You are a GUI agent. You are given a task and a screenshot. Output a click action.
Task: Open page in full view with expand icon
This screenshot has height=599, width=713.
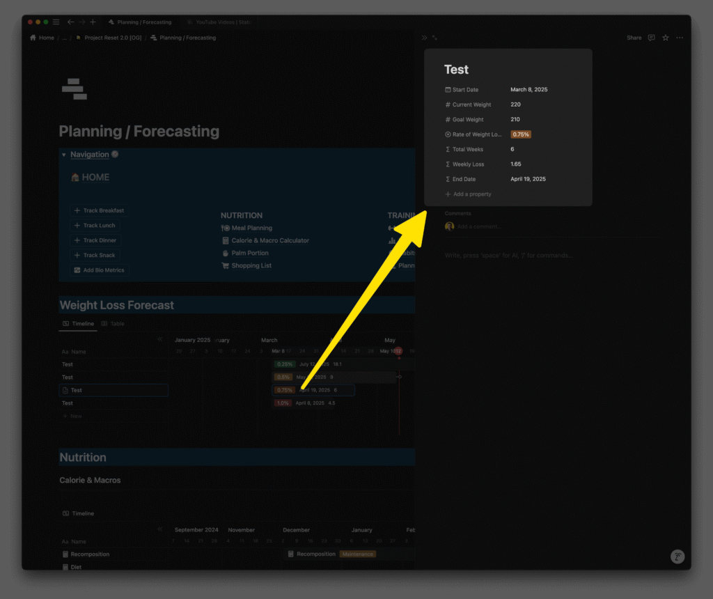tap(435, 38)
